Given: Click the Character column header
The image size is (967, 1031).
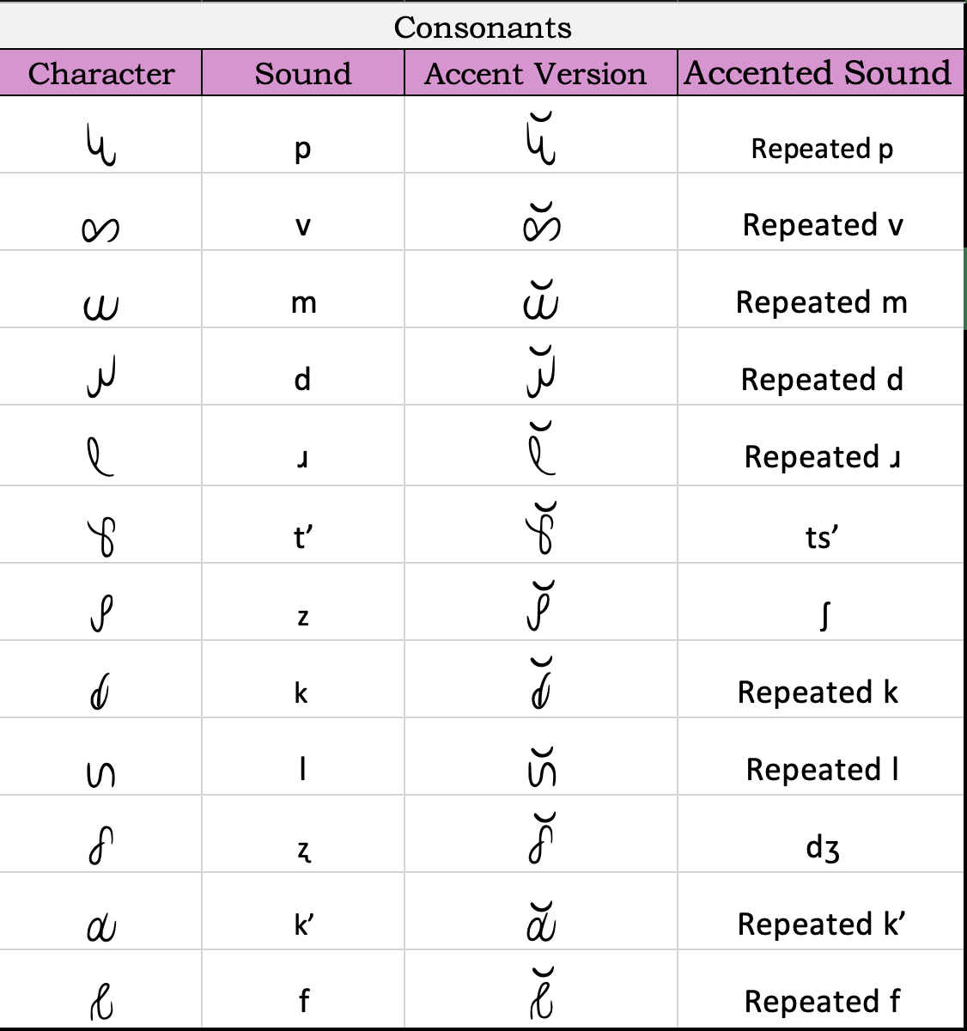Looking at the screenshot, I should coord(100,73).
